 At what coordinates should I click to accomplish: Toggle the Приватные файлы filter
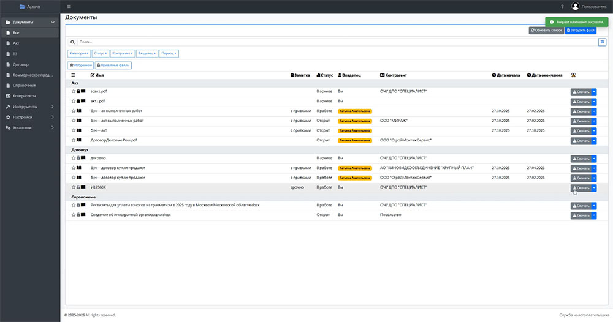click(x=114, y=65)
